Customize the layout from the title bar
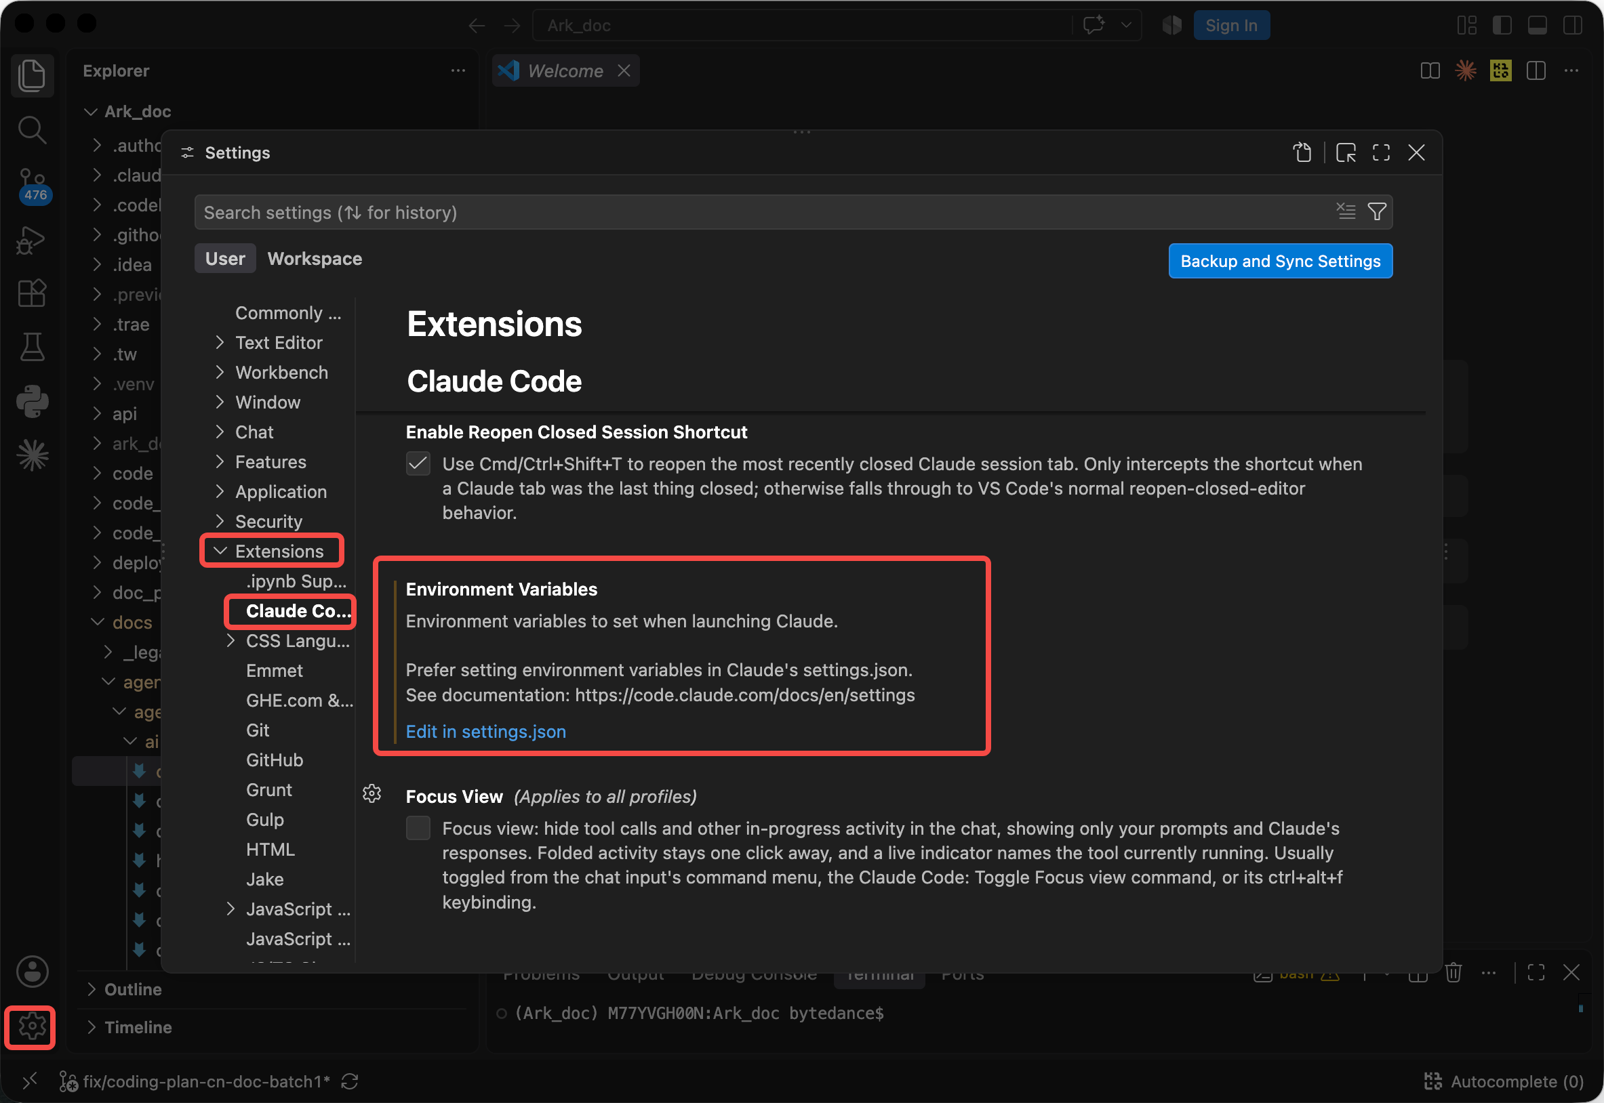 [x=1466, y=26]
